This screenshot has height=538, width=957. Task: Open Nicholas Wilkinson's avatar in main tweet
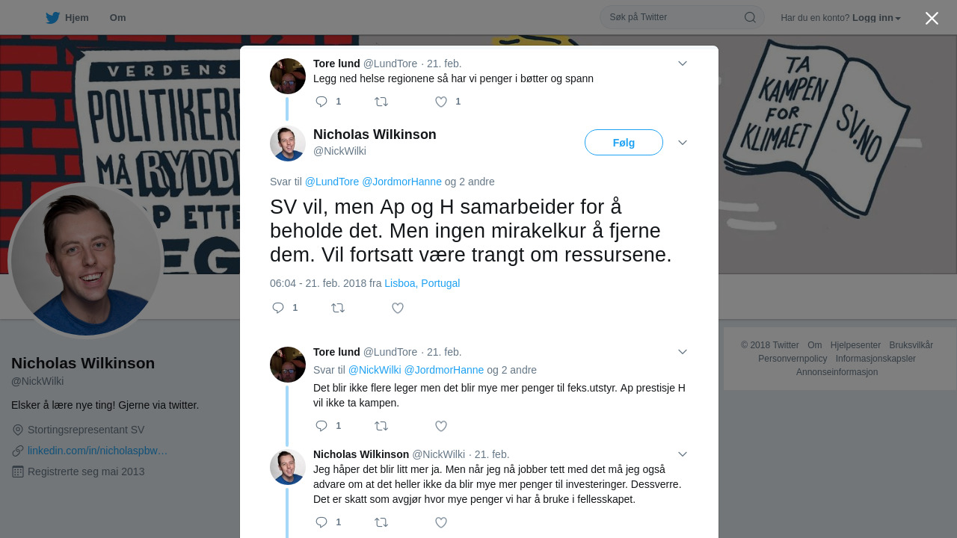[x=288, y=143]
